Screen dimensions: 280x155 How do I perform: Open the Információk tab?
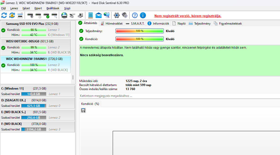(158, 24)
